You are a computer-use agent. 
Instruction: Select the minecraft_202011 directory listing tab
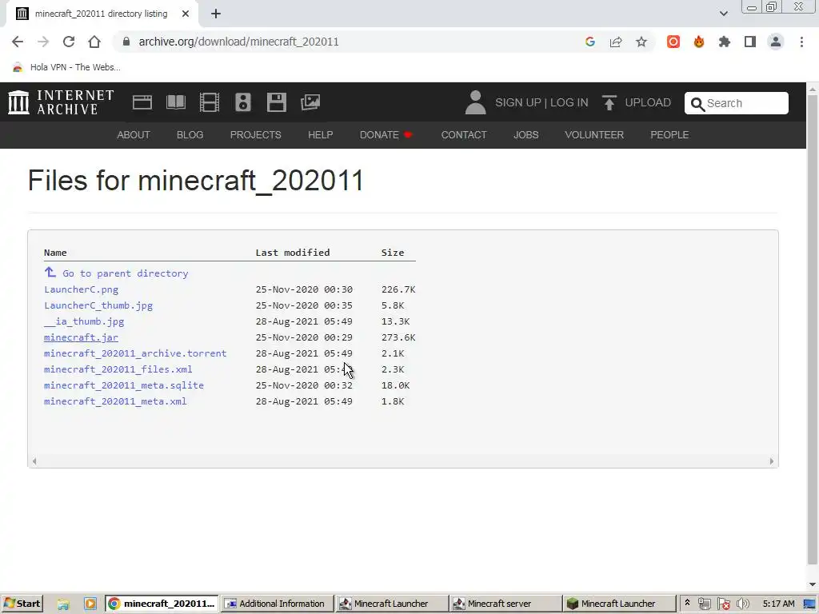(102, 14)
